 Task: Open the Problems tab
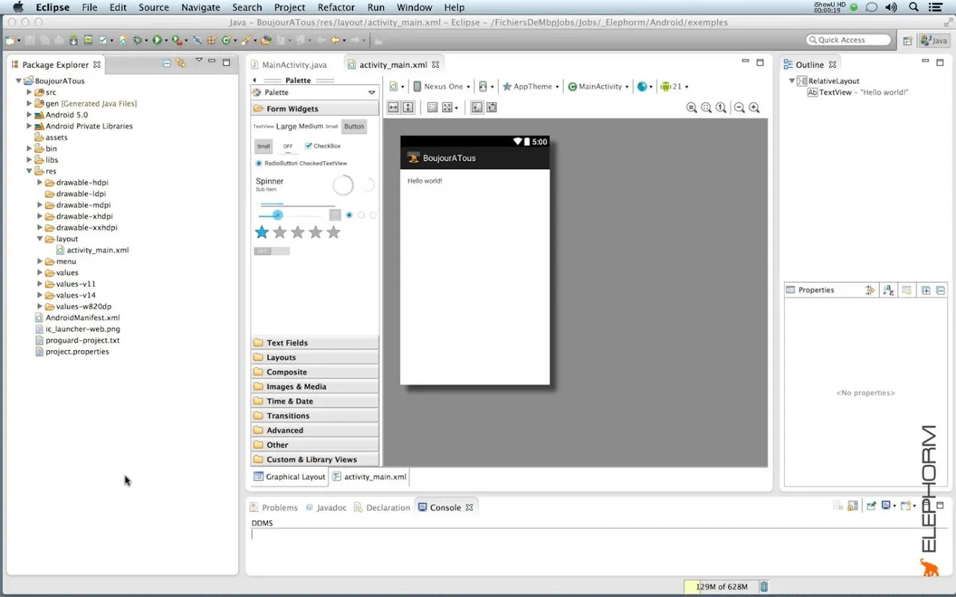tap(274, 507)
